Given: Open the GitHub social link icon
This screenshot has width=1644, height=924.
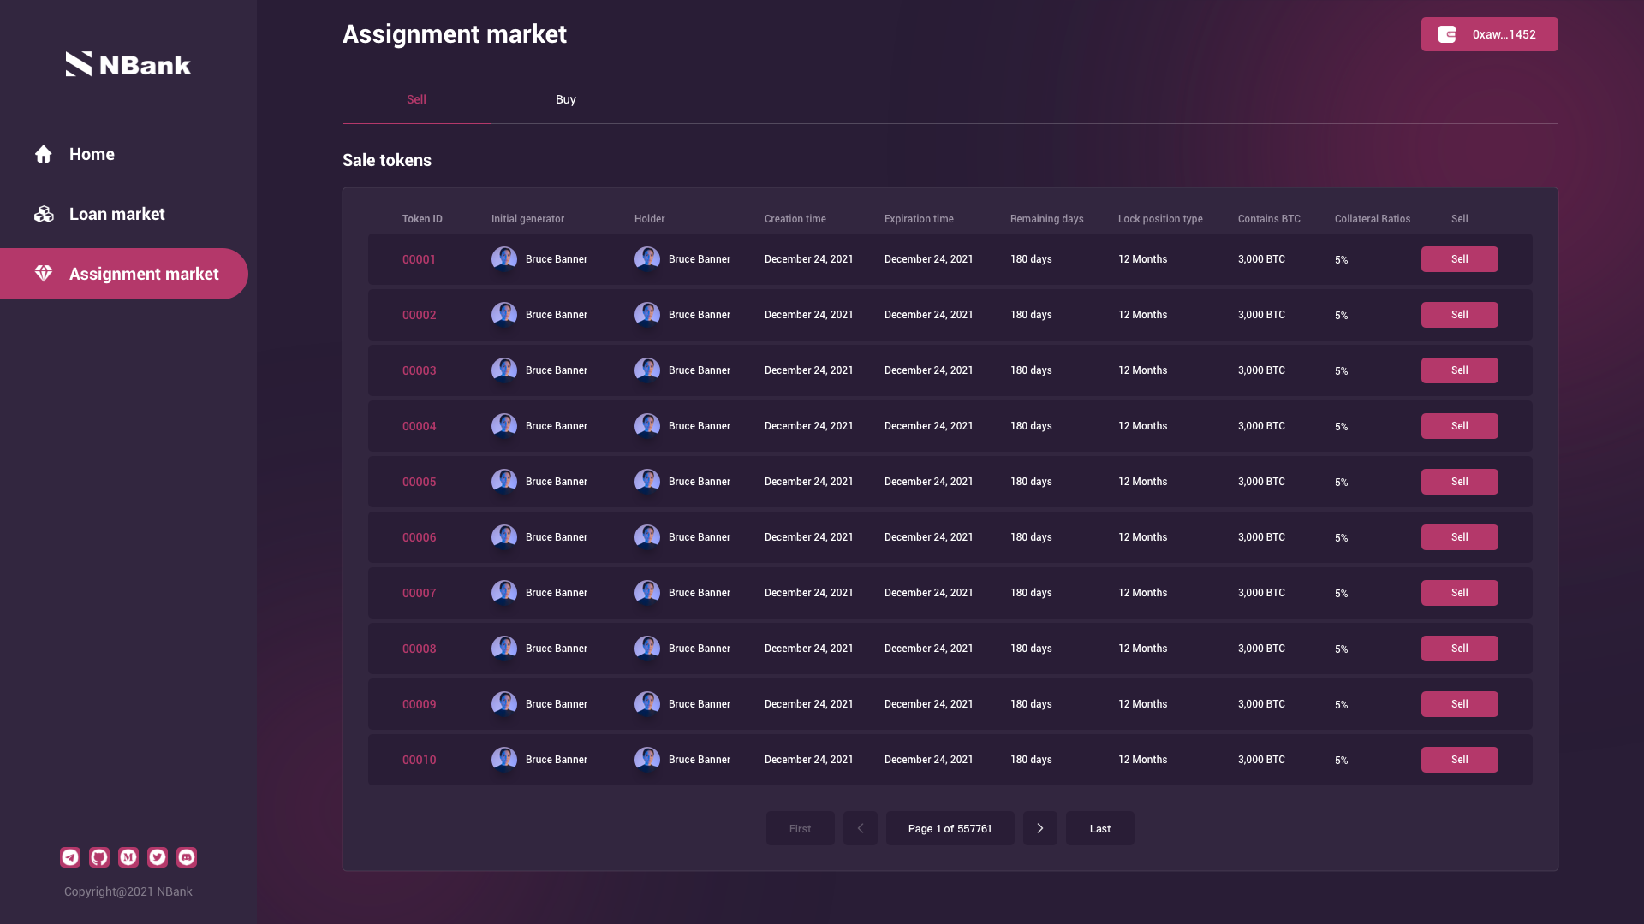Looking at the screenshot, I should tap(99, 857).
